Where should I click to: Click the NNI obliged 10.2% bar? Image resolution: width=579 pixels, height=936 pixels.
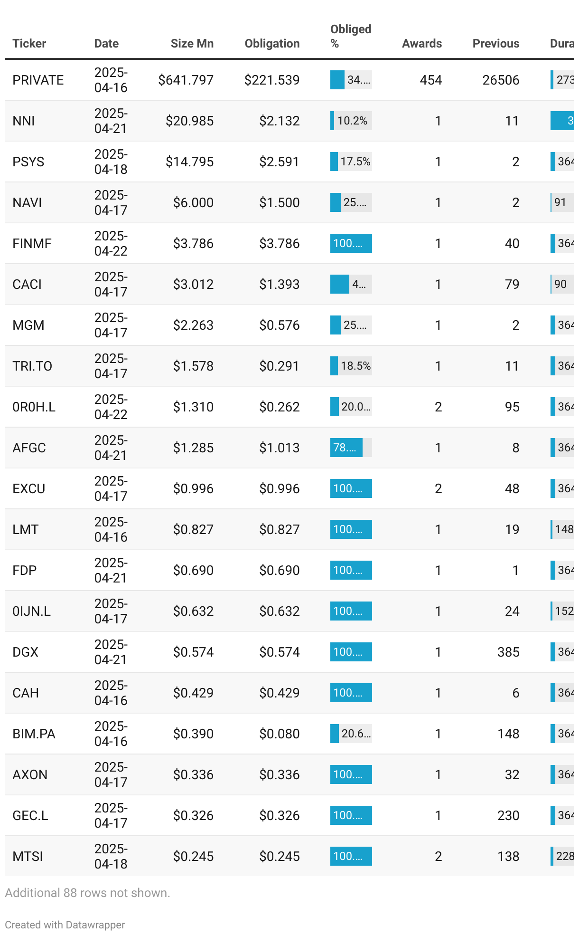351,121
